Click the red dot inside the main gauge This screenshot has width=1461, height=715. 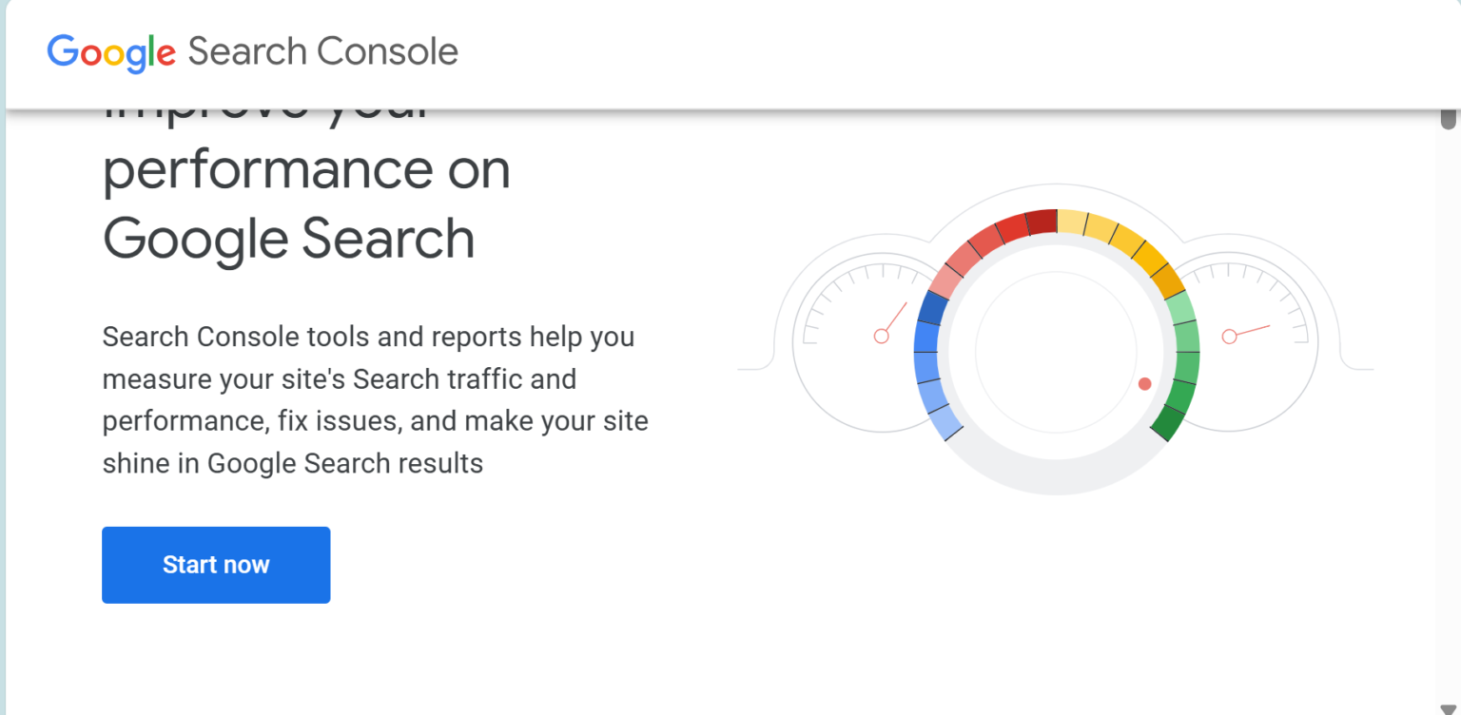pos(1144,384)
